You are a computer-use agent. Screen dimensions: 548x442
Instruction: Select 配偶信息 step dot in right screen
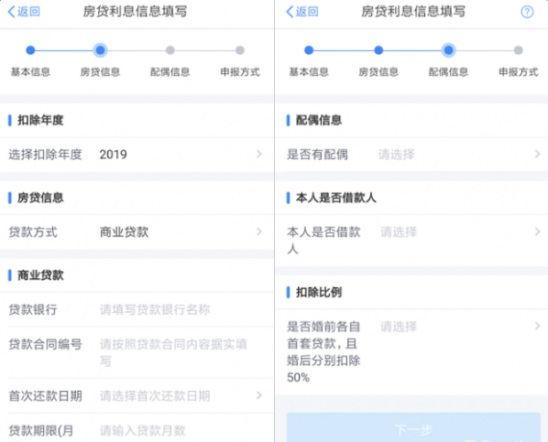click(448, 50)
